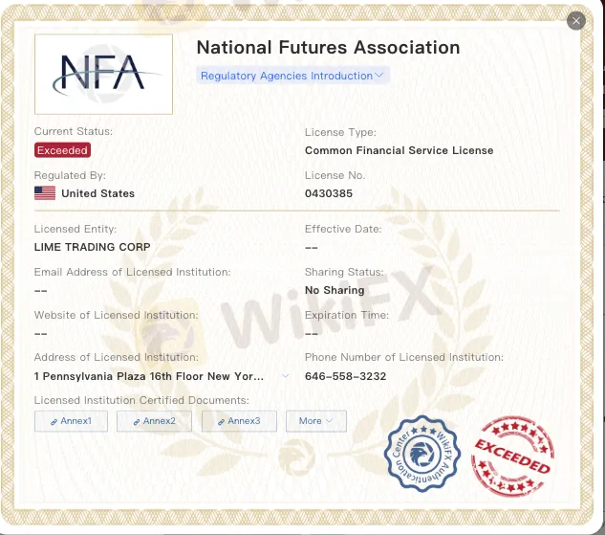The width and height of the screenshot is (605, 535).
Task: Expand the More documents dropdown
Action: click(x=316, y=421)
